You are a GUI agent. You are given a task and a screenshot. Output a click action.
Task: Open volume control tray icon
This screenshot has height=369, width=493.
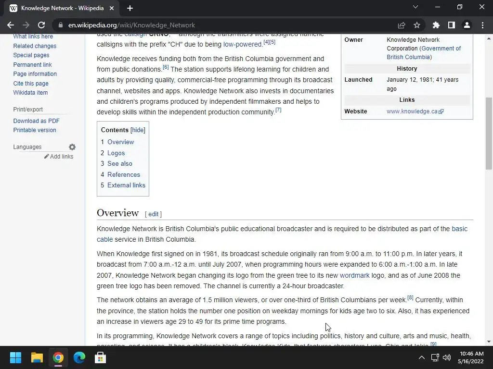coord(446,357)
